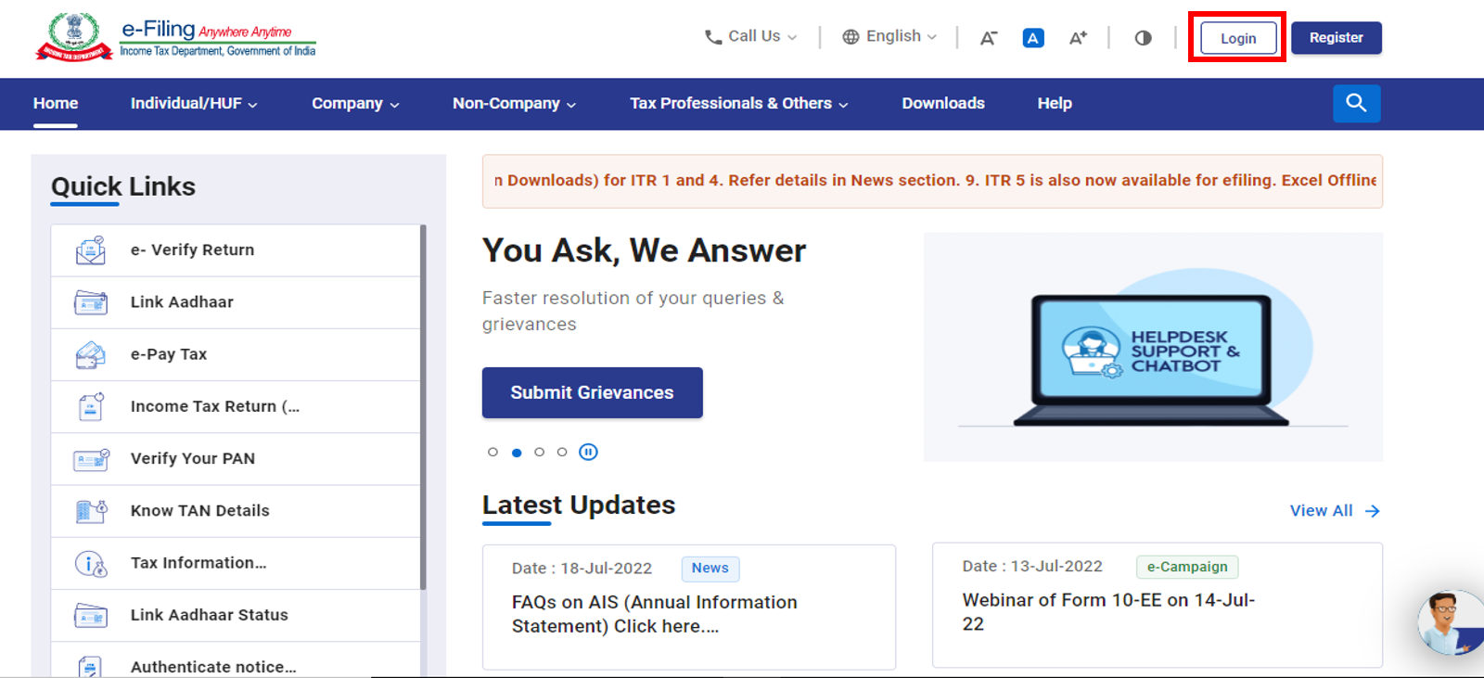Screen dimensions: 1484x678
Task: Open the chatbot assistant avatar
Action: point(1451,622)
